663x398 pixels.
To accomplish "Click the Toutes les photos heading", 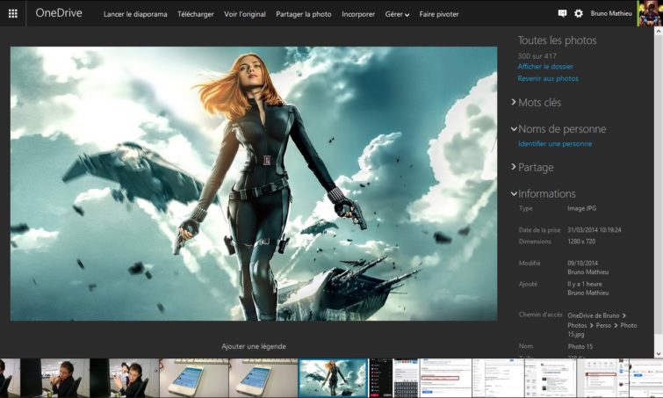I will pos(558,40).
